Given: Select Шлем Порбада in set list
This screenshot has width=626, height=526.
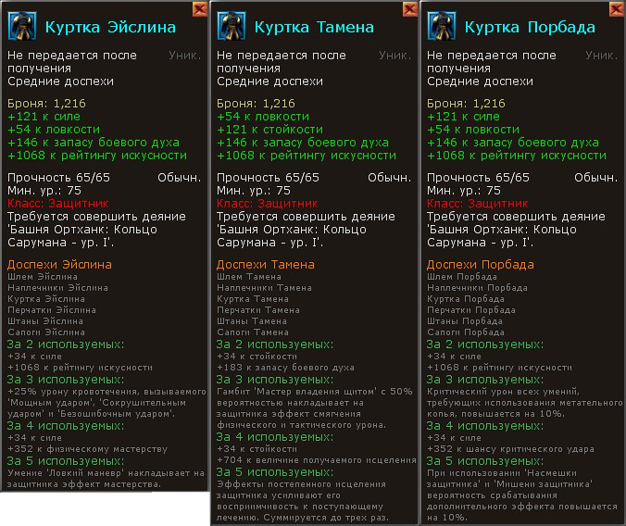Looking at the screenshot, I should coord(462,276).
